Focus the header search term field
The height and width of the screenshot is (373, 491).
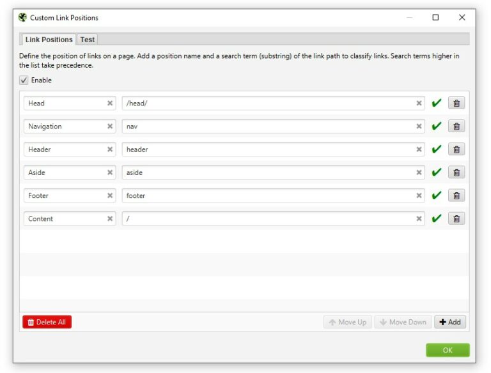click(x=269, y=149)
